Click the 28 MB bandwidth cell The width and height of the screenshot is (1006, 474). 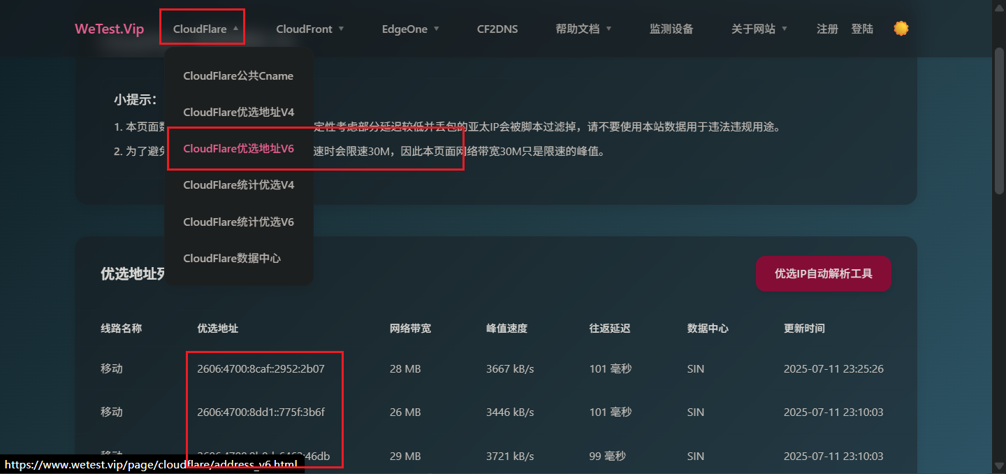point(405,368)
